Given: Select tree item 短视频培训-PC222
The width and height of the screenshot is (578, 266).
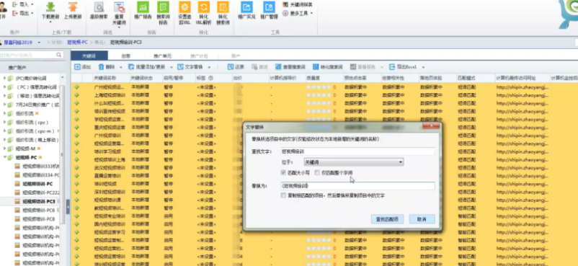Looking at the screenshot, I should pos(40,192).
